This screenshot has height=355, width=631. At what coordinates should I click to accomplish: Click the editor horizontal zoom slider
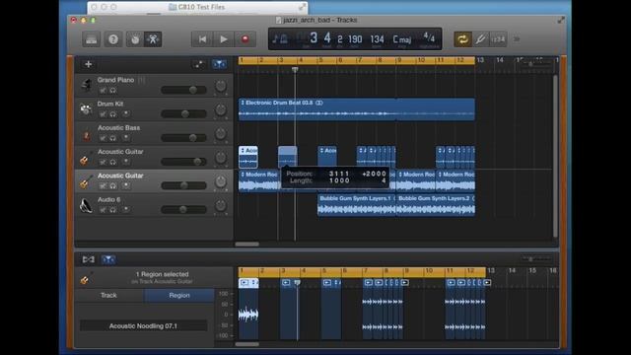pos(536,259)
